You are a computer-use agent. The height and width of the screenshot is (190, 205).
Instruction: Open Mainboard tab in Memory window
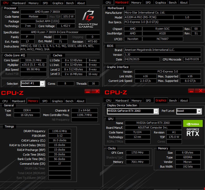[18, 101]
